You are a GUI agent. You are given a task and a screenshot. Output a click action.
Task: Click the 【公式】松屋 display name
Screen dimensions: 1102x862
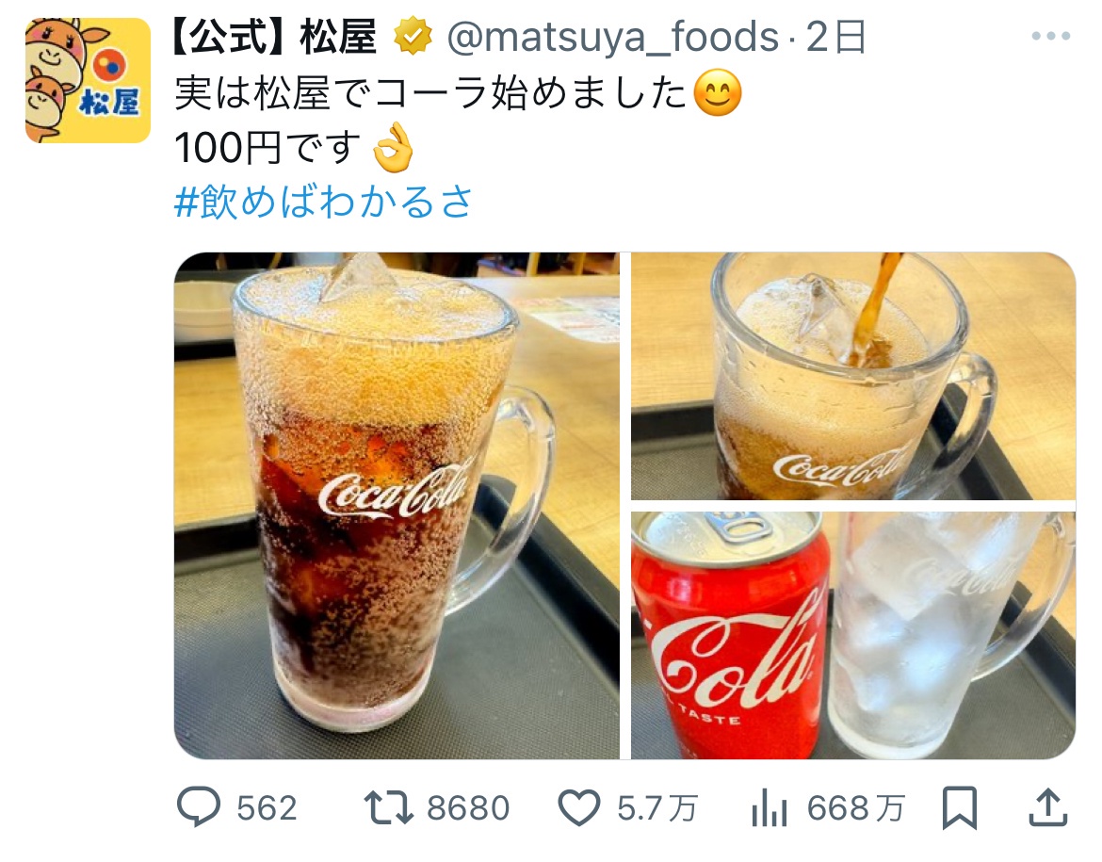point(275,38)
